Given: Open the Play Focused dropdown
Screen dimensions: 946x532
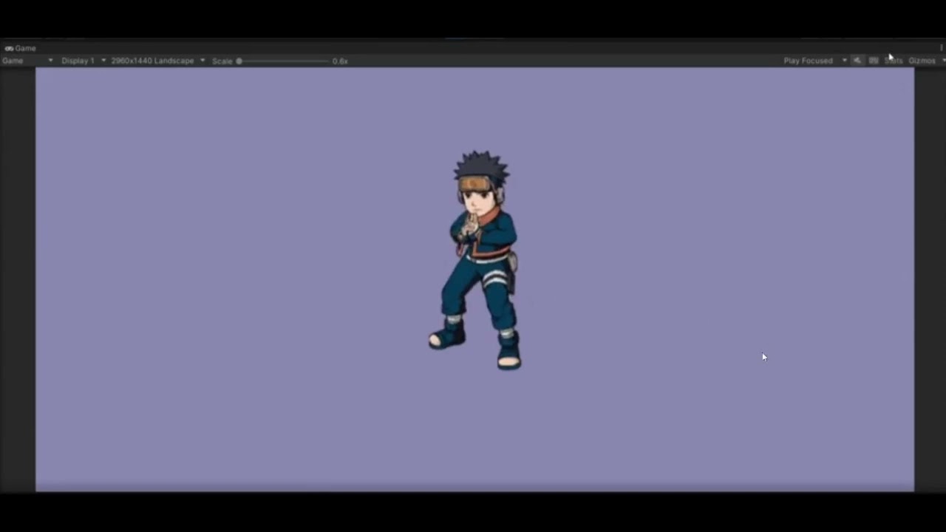Looking at the screenshot, I should (815, 61).
